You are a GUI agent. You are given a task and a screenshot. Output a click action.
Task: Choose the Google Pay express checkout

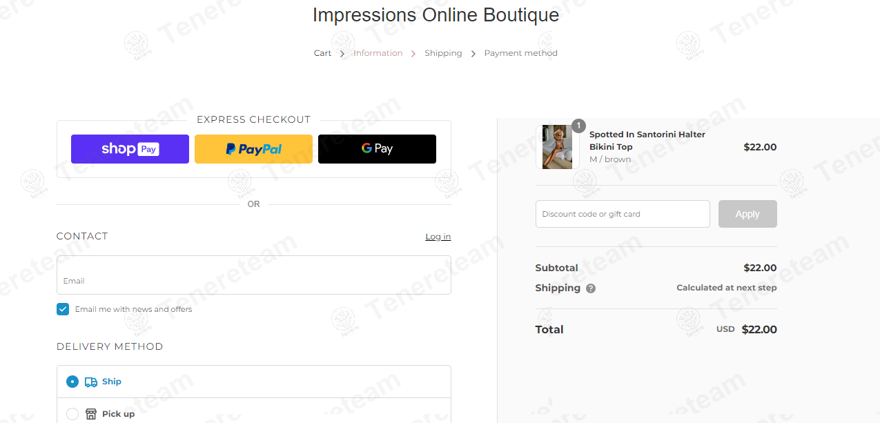tap(377, 149)
